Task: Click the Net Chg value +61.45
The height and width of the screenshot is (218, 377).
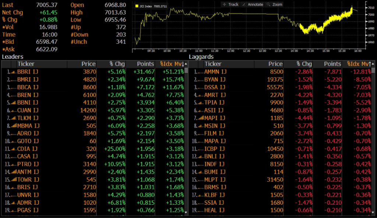Action: (48, 12)
